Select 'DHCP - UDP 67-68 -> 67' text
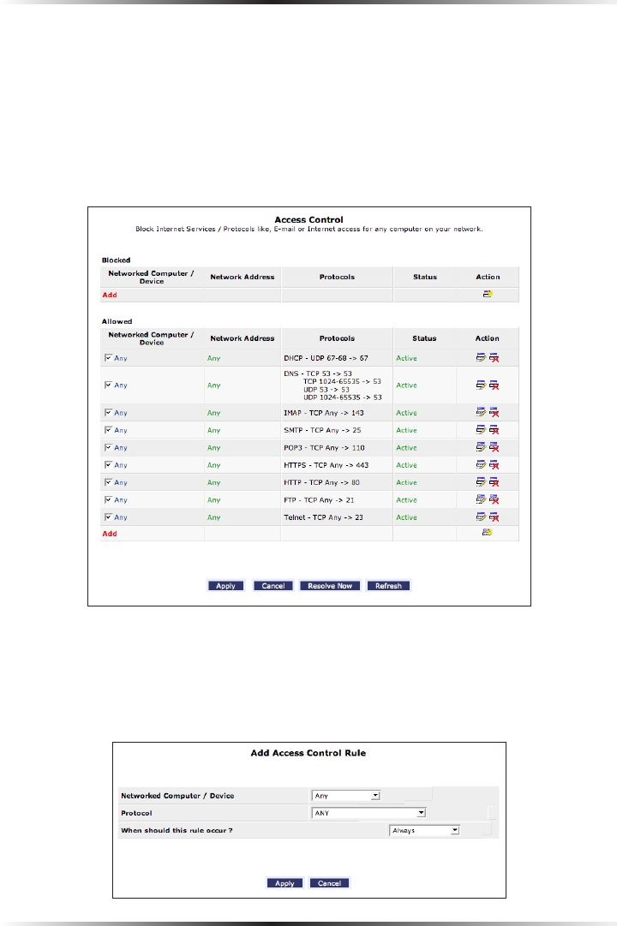The image size is (617, 926). 326,358
